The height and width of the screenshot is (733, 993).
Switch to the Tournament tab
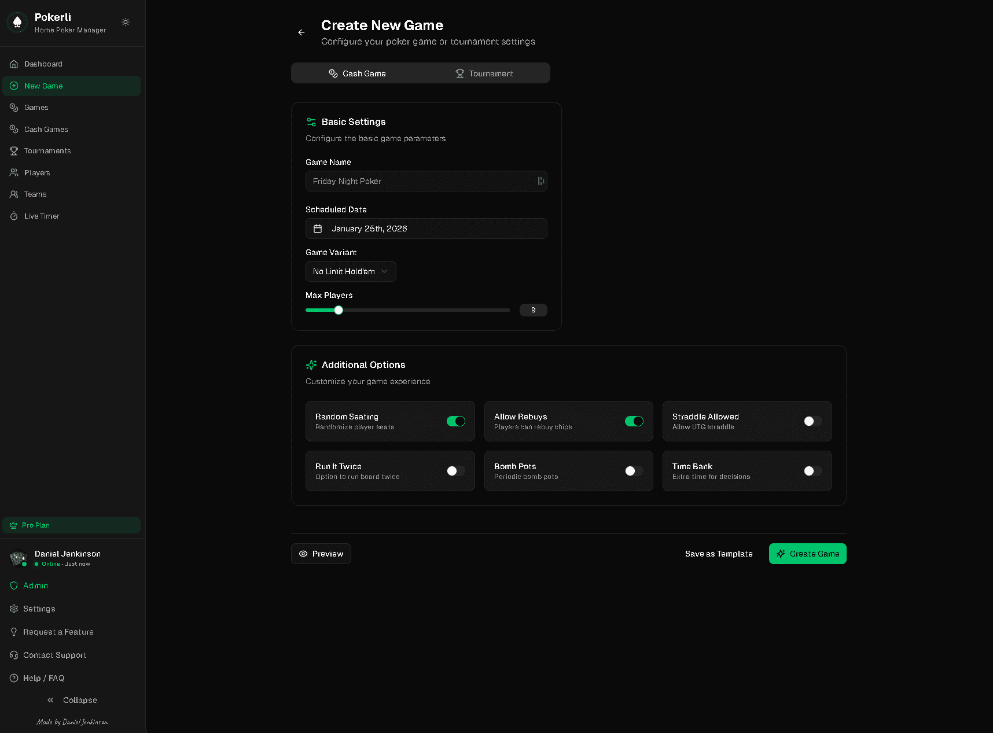tap(484, 73)
